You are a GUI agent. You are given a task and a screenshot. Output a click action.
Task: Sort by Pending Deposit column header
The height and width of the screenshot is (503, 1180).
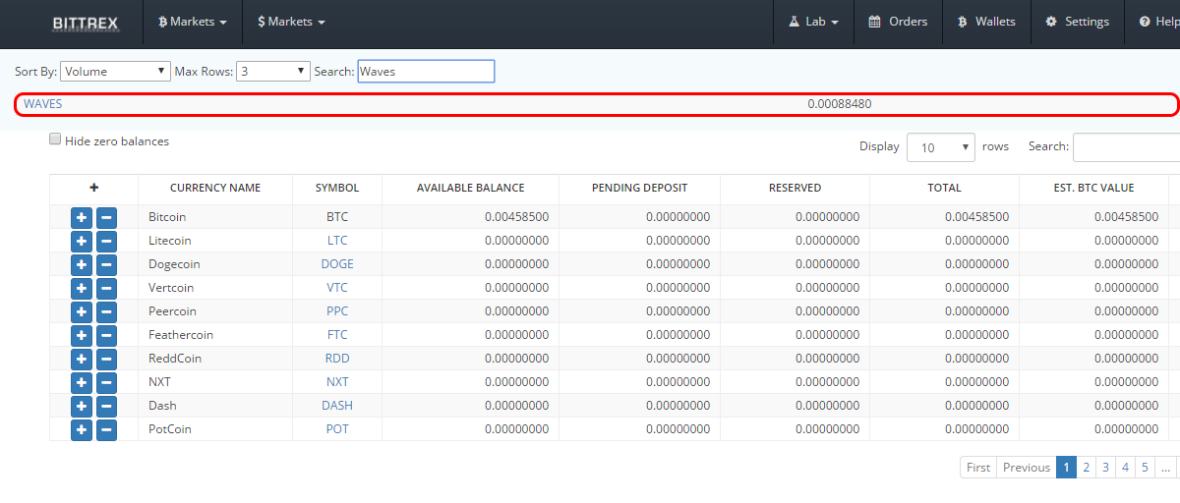[x=639, y=188]
